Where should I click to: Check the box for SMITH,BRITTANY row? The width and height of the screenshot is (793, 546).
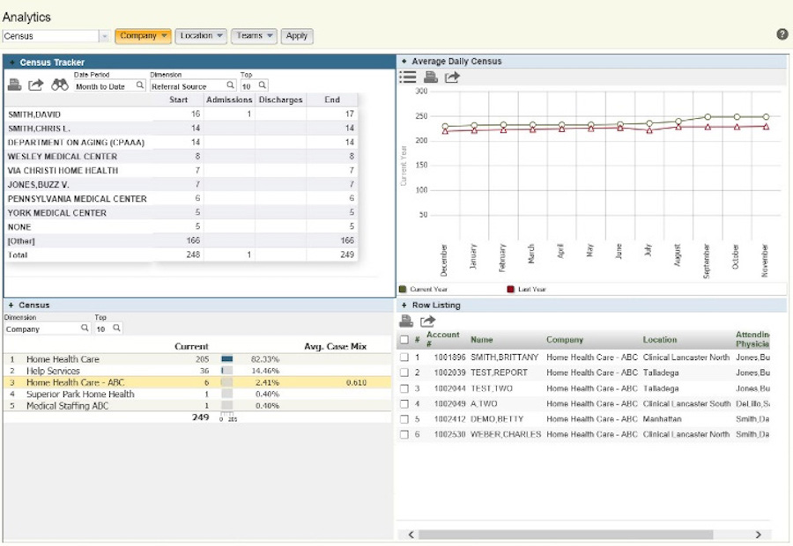pyautogui.click(x=404, y=358)
